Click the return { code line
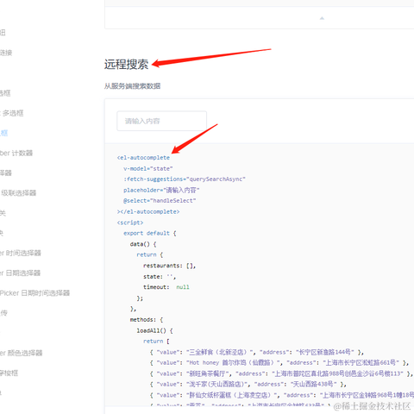 pos(150,254)
